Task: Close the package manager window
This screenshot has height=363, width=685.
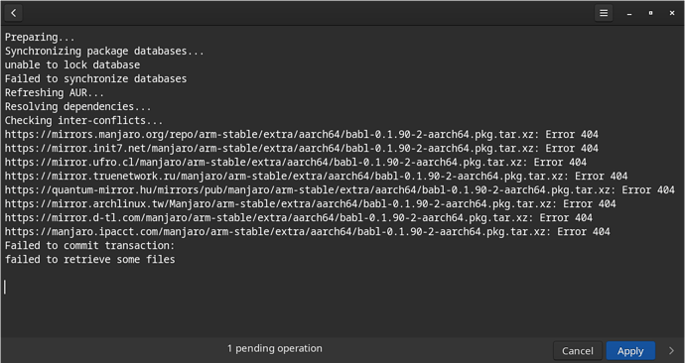Action: [672, 13]
